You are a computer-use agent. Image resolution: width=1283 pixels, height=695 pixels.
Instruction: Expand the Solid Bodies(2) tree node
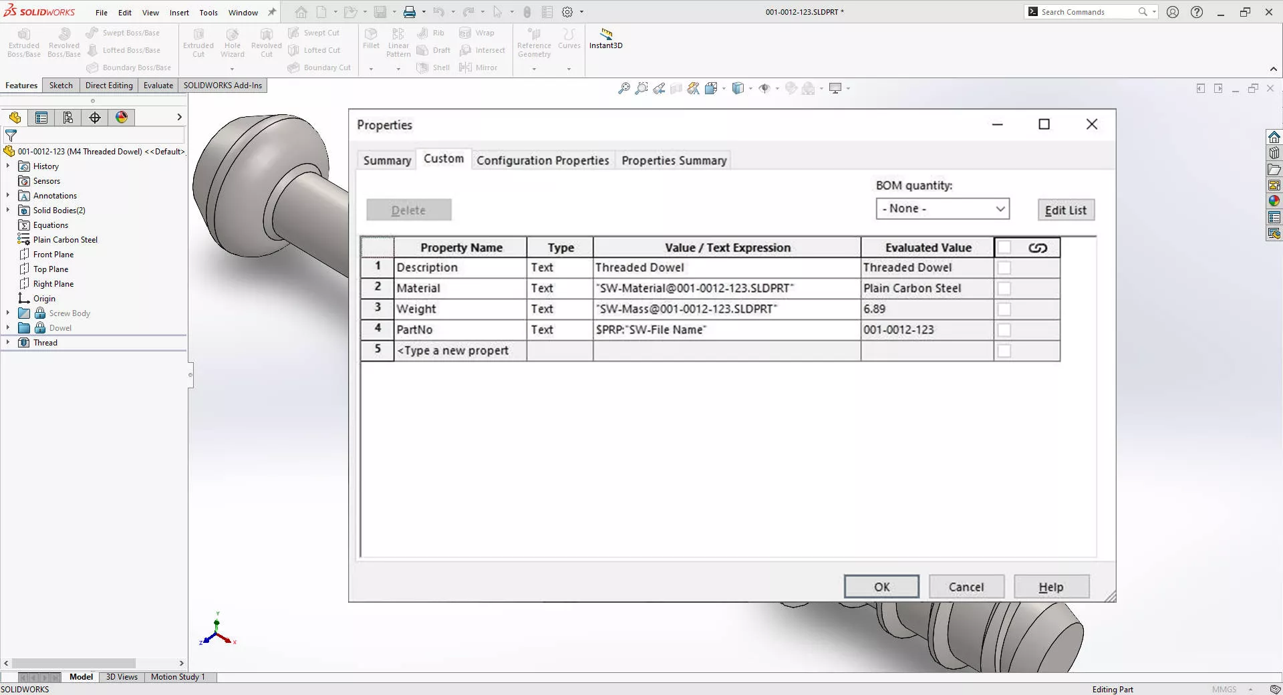pos(8,211)
